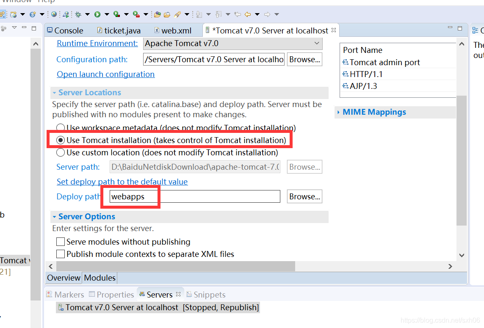Open the Back history dropdown arrow
Viewport: 484px width, 328px height.
pyautogui.click(x=257, y=14)
